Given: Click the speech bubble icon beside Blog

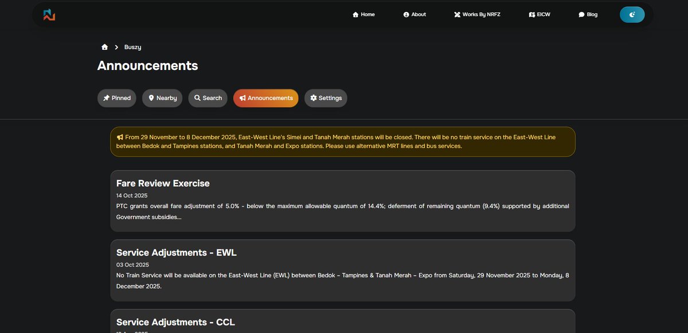Looking at the screenshot, I should coord(581,14).
